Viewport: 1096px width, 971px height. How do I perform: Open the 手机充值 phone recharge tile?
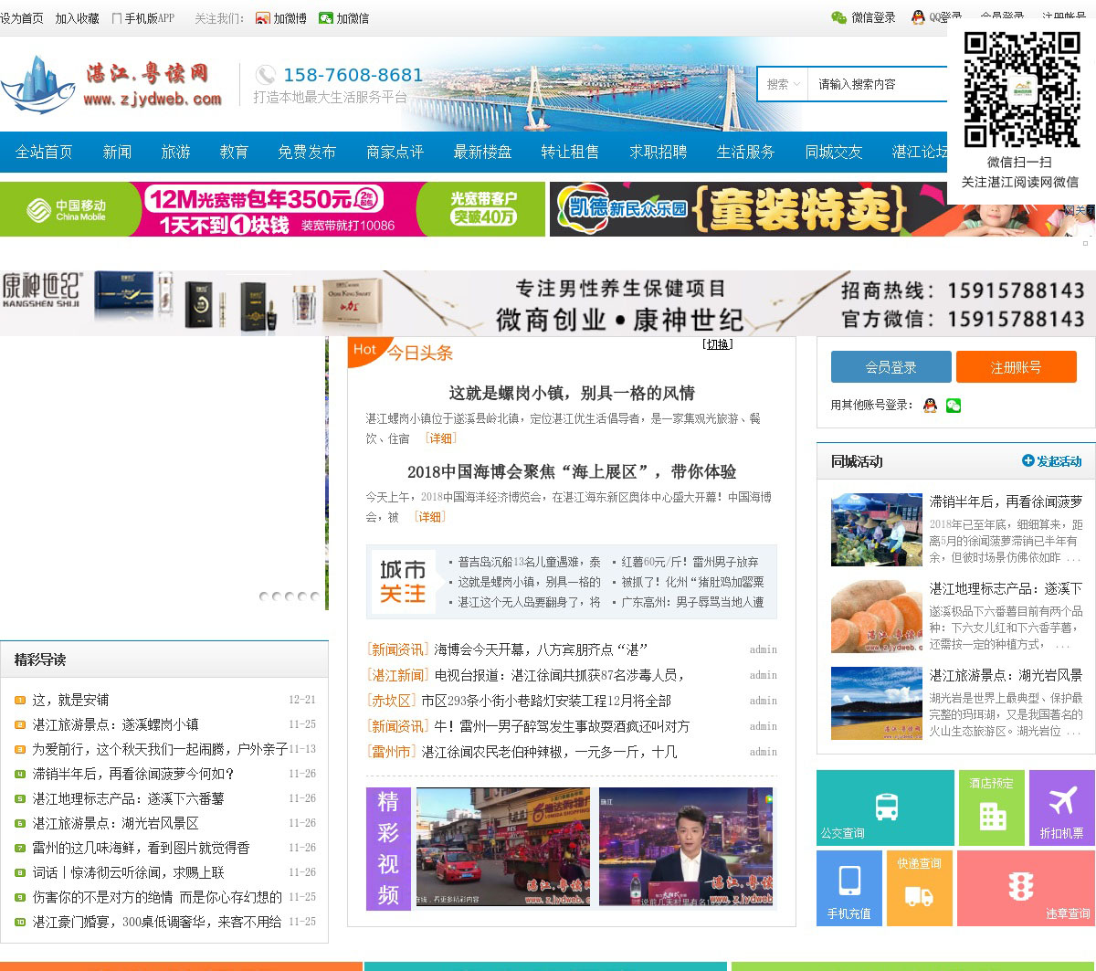848,888
